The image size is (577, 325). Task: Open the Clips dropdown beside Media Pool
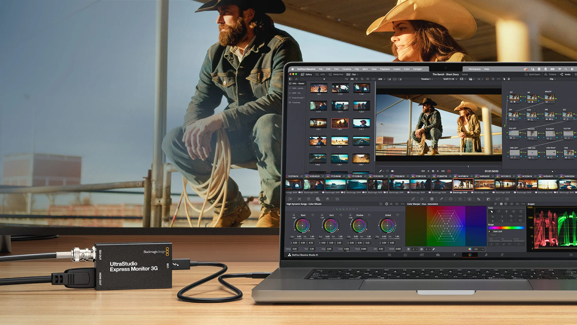[353, 74]
